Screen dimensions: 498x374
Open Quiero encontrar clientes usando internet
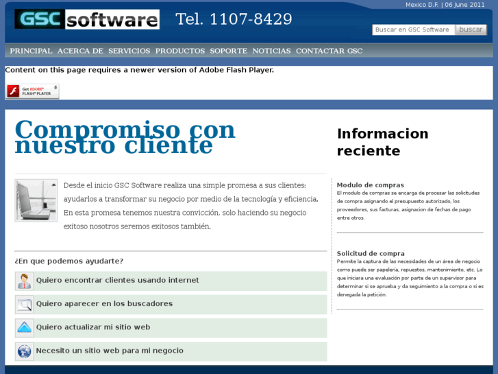coord(118,280)
